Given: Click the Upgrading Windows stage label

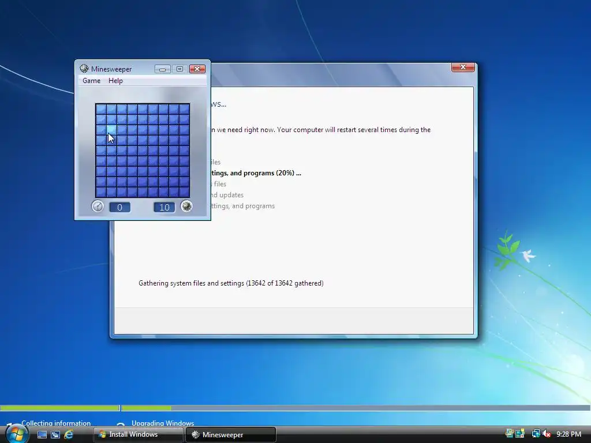Looking at the screenshot, I should pyautogui.click(x=162, y=423).
